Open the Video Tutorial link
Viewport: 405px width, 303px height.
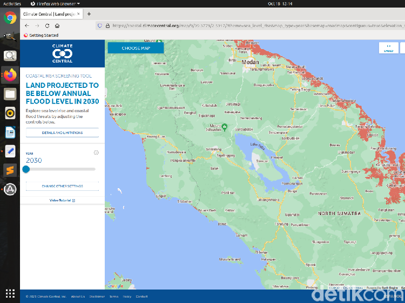point(62,201)
